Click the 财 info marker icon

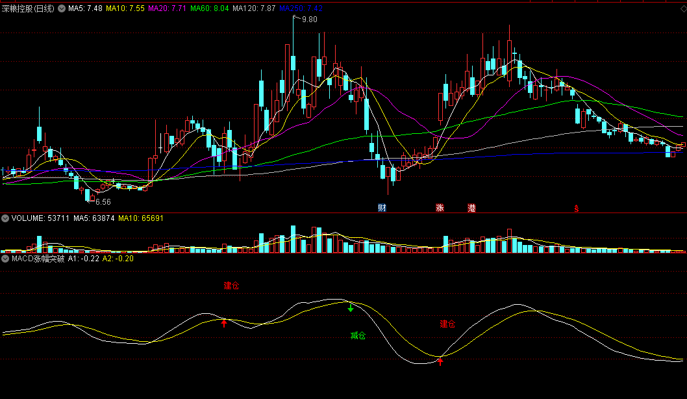(x=382, y=208)
